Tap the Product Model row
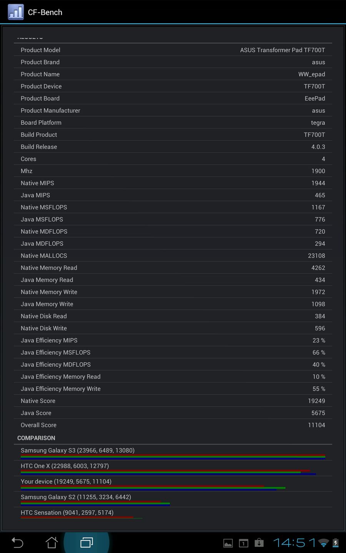346x553 pixels. point(173,50)
